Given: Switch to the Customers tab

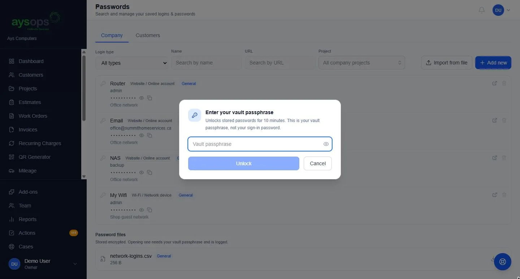Looking at the screenshot, I should coord(148,35).
